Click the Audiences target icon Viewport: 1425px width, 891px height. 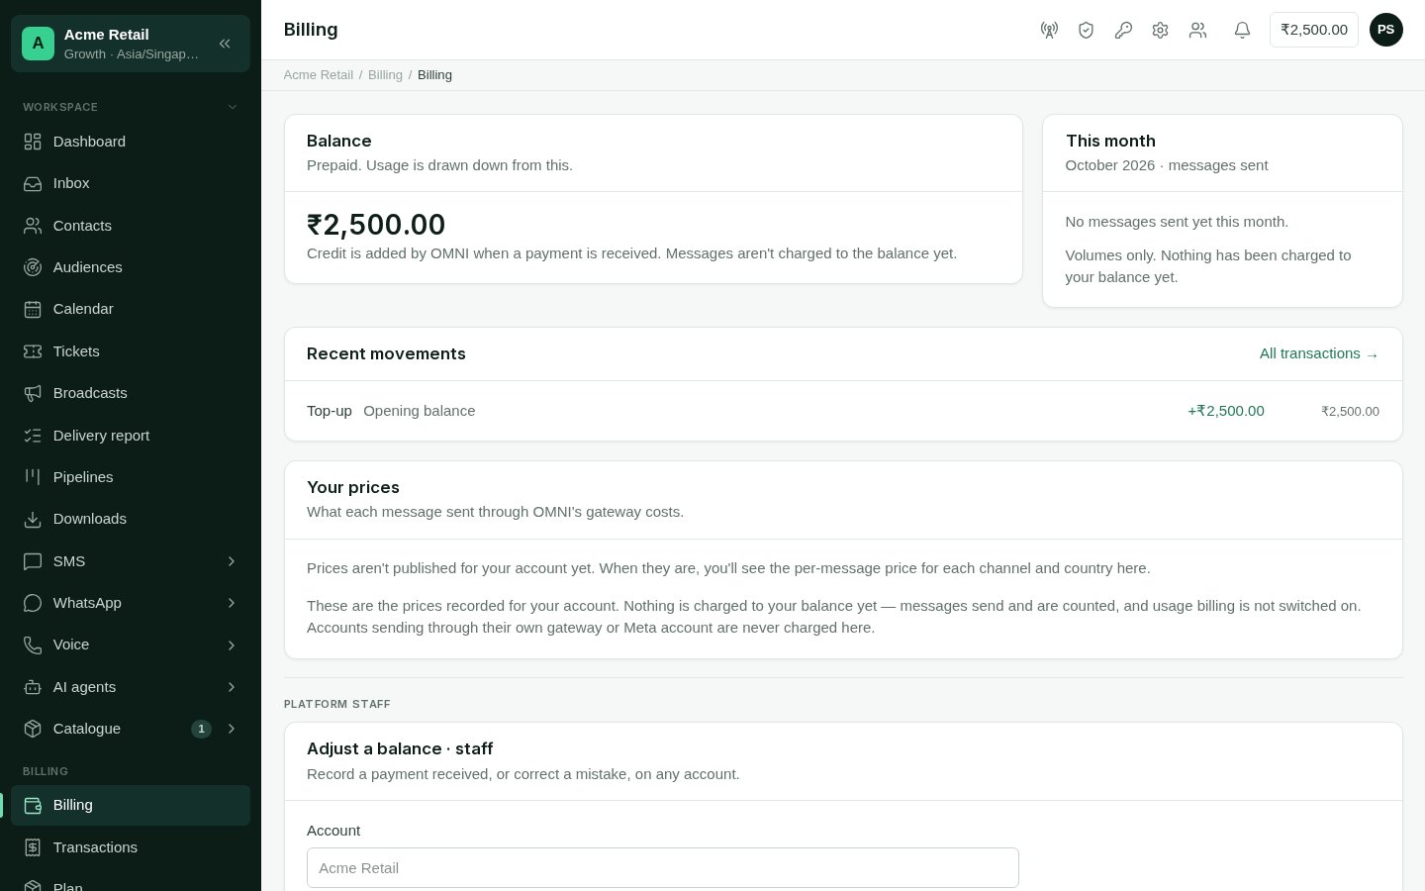(33, 267)
